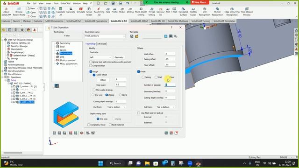The height and width of the screenshot is (168, 299).
Task: Open the Drilling operation in the ribbon
Action: pyautogui.click(x=130, y=10)
